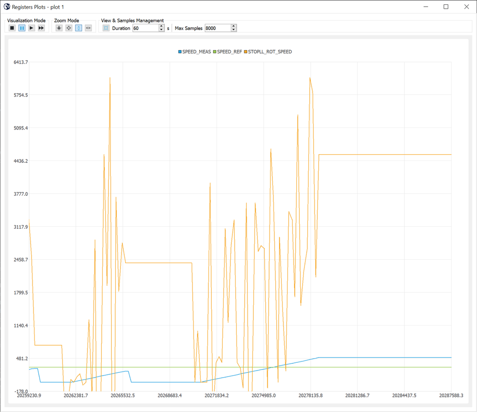Screen dimensions: 477x412
Task: Decrease Max Samples with the down arrow
Action: [x=234, y=30]
